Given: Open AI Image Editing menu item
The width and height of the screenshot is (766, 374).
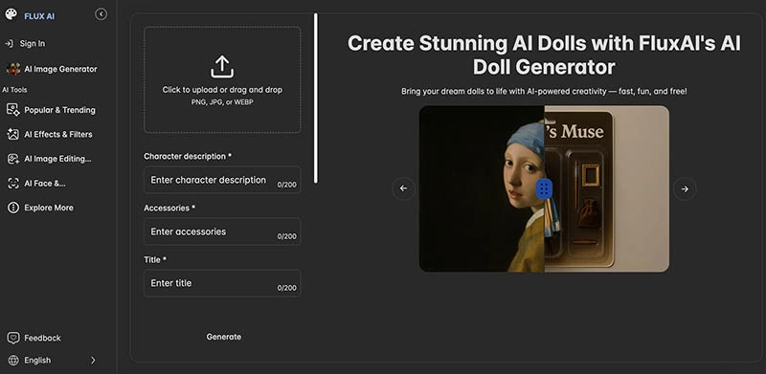Looking at the screenshot, I should 57,159.
